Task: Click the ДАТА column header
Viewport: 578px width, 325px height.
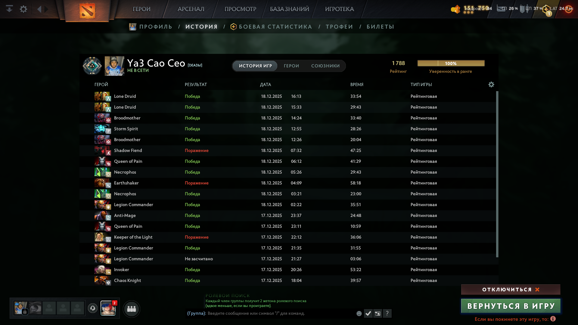Action: (x=266, y=85)
